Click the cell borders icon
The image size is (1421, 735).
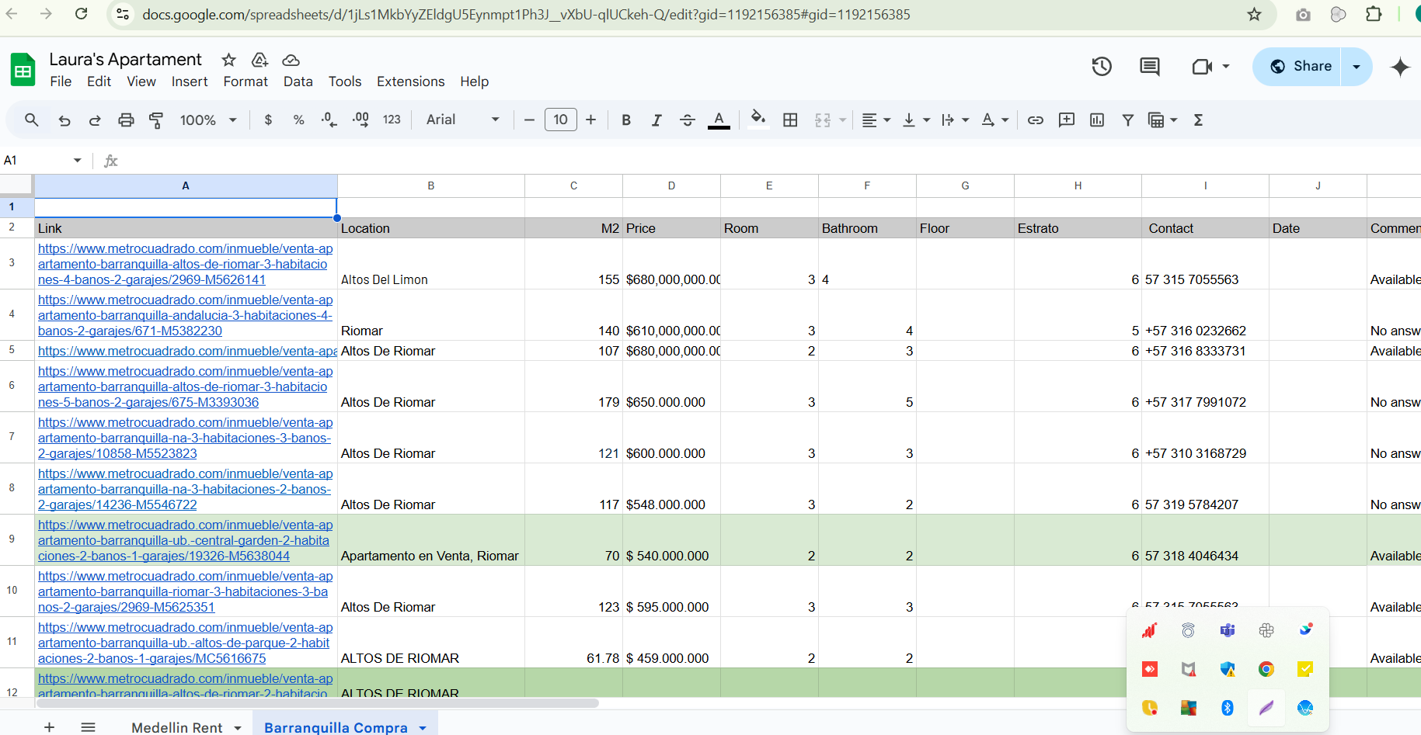[x=790, y=120]
